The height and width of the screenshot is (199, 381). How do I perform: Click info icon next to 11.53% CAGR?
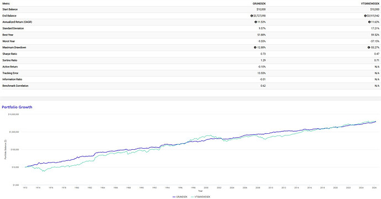[256, 22]
